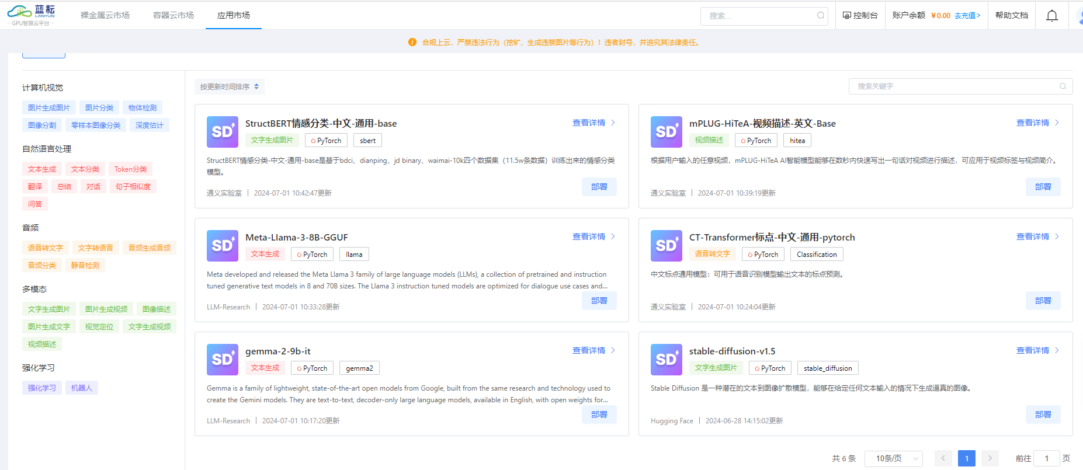Click the SD icon of StructBERT model card
Image resolution: width=1083 pixels, height=470 pixels.
pos(223,132)
